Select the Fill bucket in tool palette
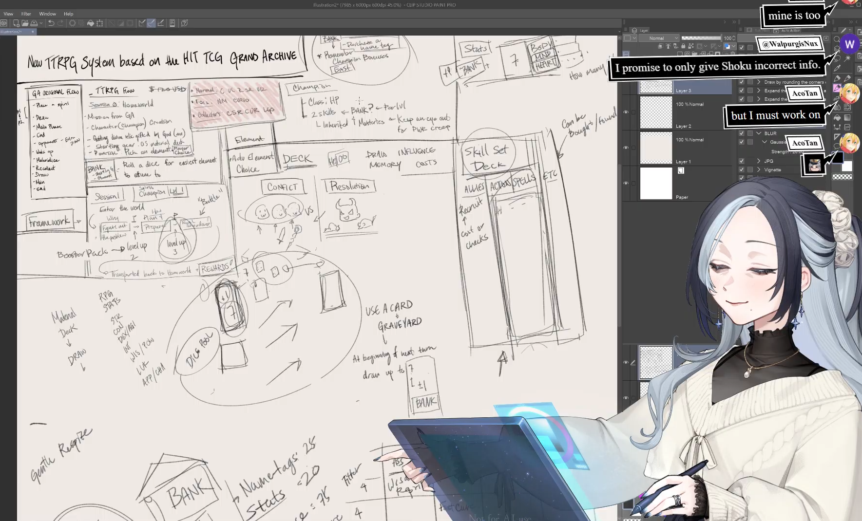Image resolution: width=862 pixels, height=521 pixels. point(837,117)
